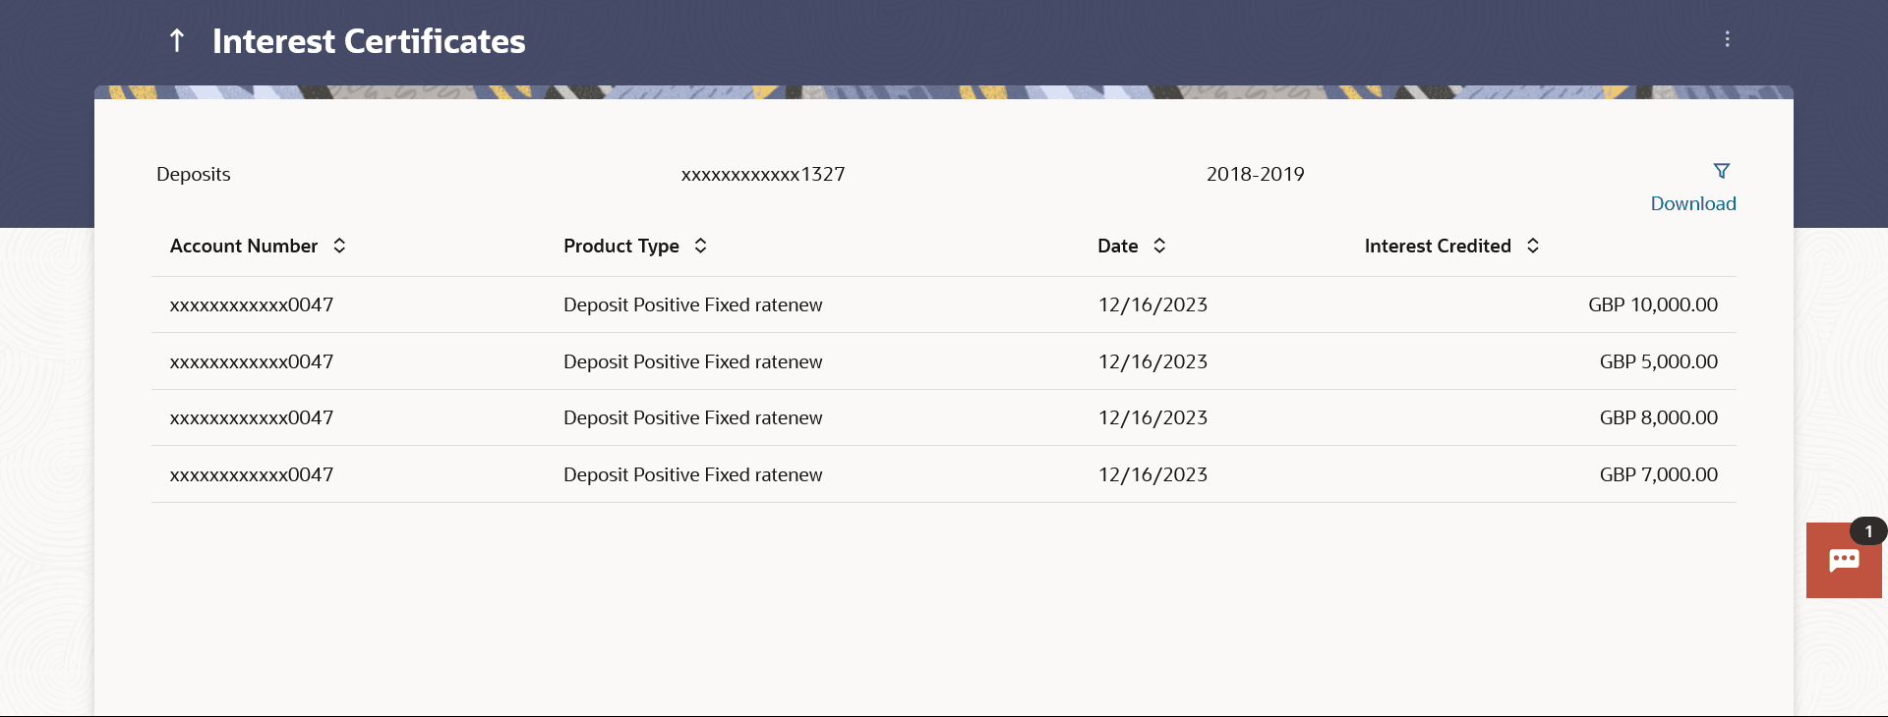Sort by Account Number arrows
This screenshot has width=1888, height=717.
(x=339, y=246)
